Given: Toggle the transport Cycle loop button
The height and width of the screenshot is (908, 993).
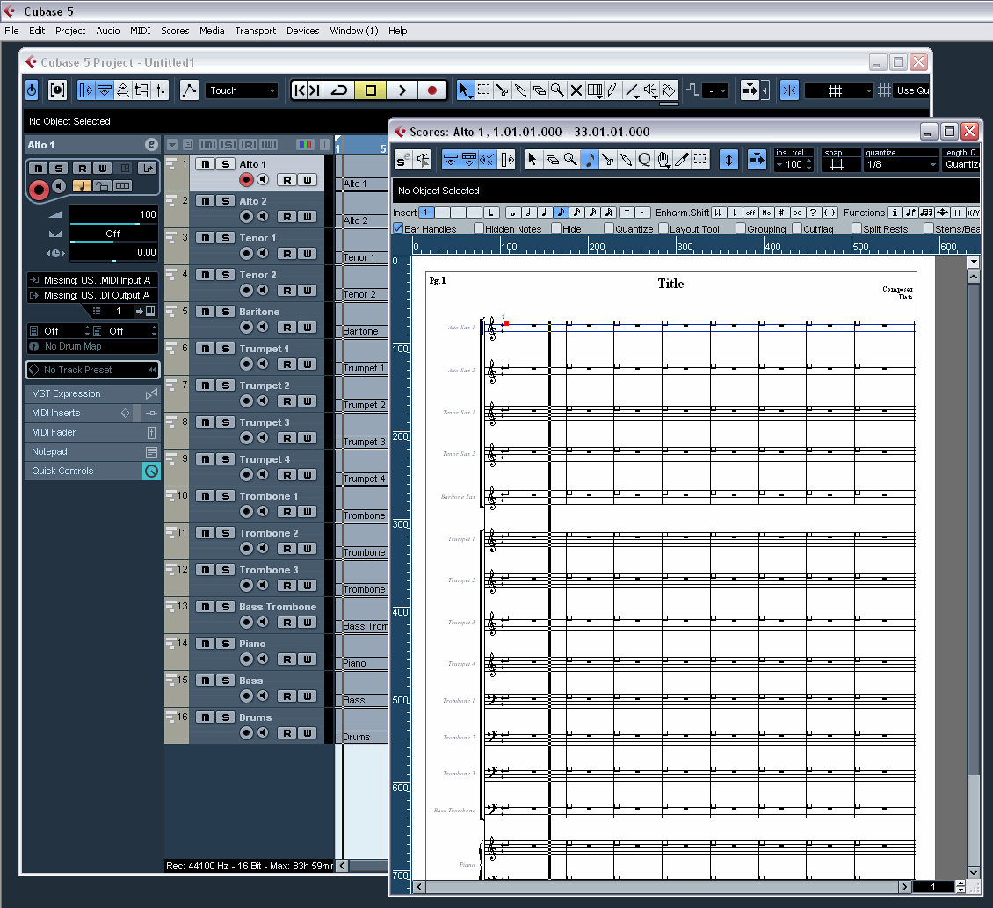Looking at the screenshot, I should pyautogui.click(x=339, y=90).
